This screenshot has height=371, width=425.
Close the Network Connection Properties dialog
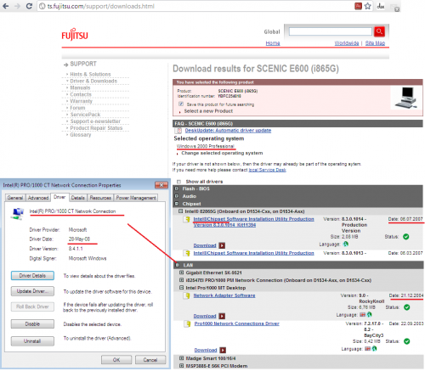click(161, 185)
